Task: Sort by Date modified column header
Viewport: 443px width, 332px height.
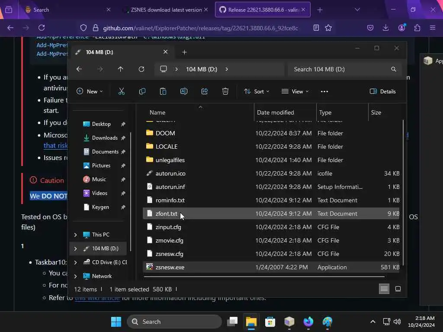Action: (x=276, y=112)
